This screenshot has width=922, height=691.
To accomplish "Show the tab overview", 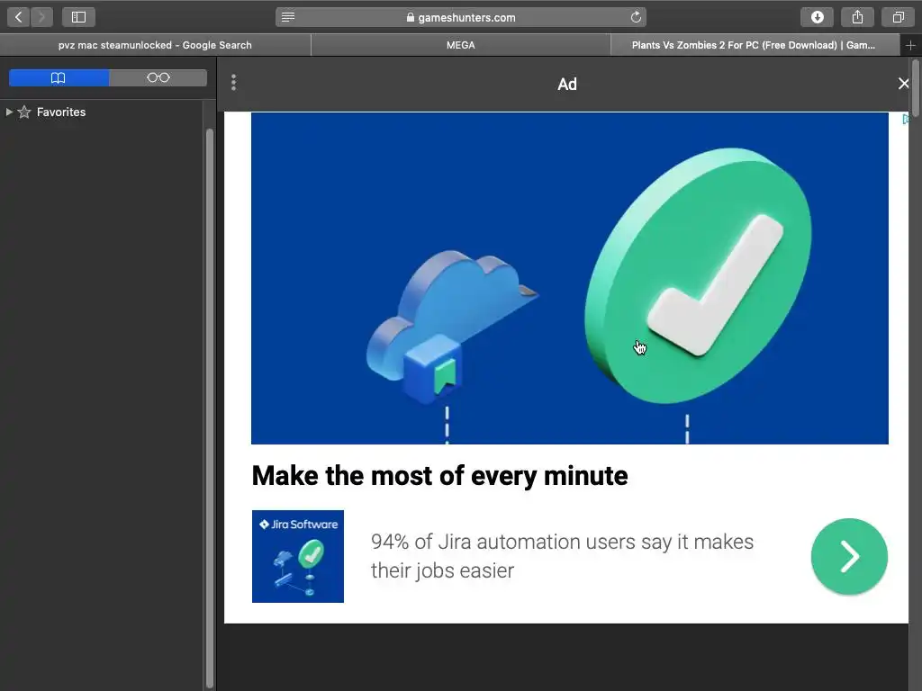I will click(x=898, y=17).
